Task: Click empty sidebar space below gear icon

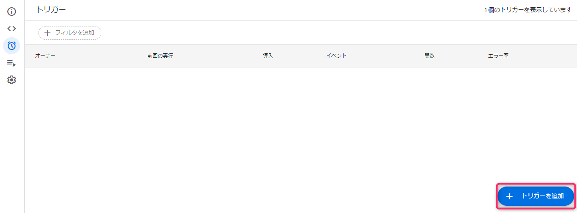Action: pyautogui.click(x=12, y=149)
